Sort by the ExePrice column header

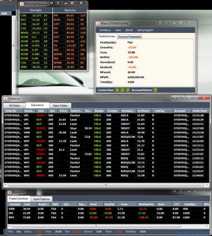pyautogui.click(x=143, y=111)
